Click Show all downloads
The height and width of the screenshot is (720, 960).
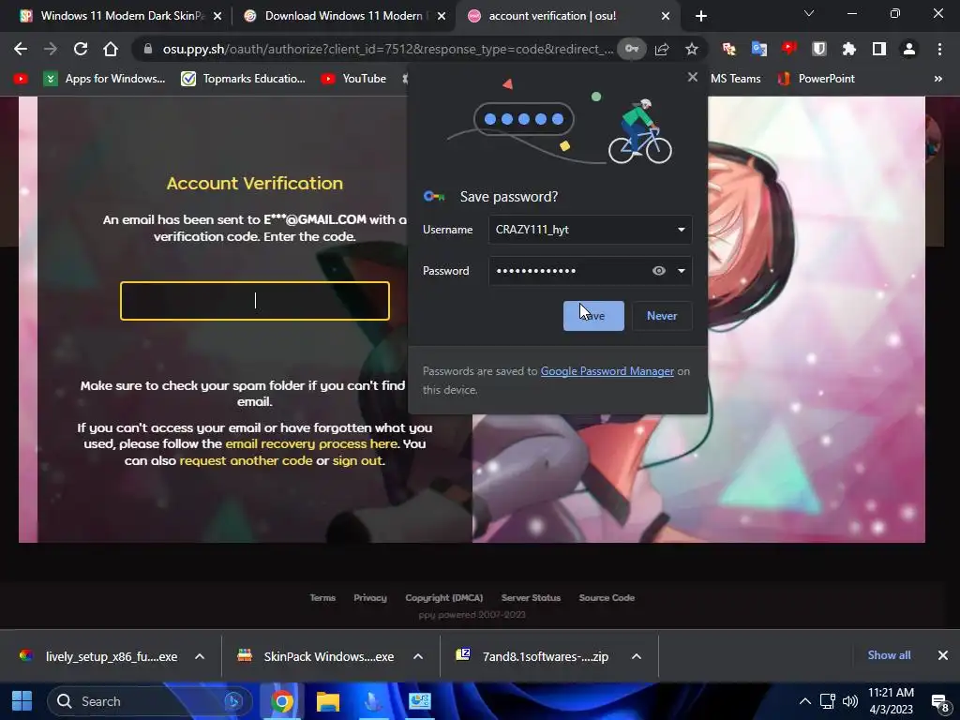coord(889,655)
